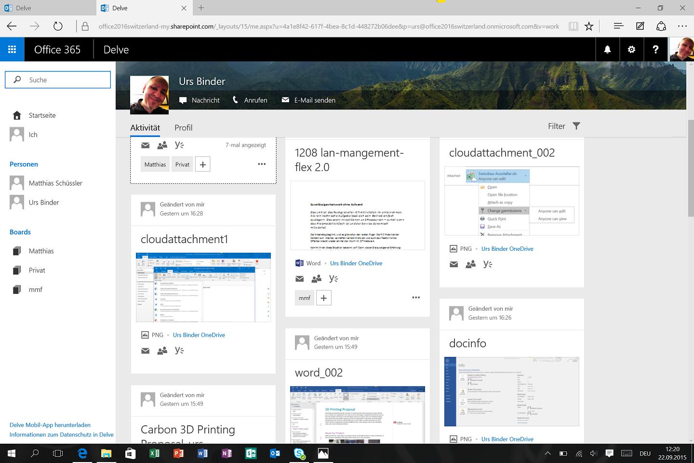Open the help question mark
The width and height of the screenshot is (694, 463).
coord(655,49)
